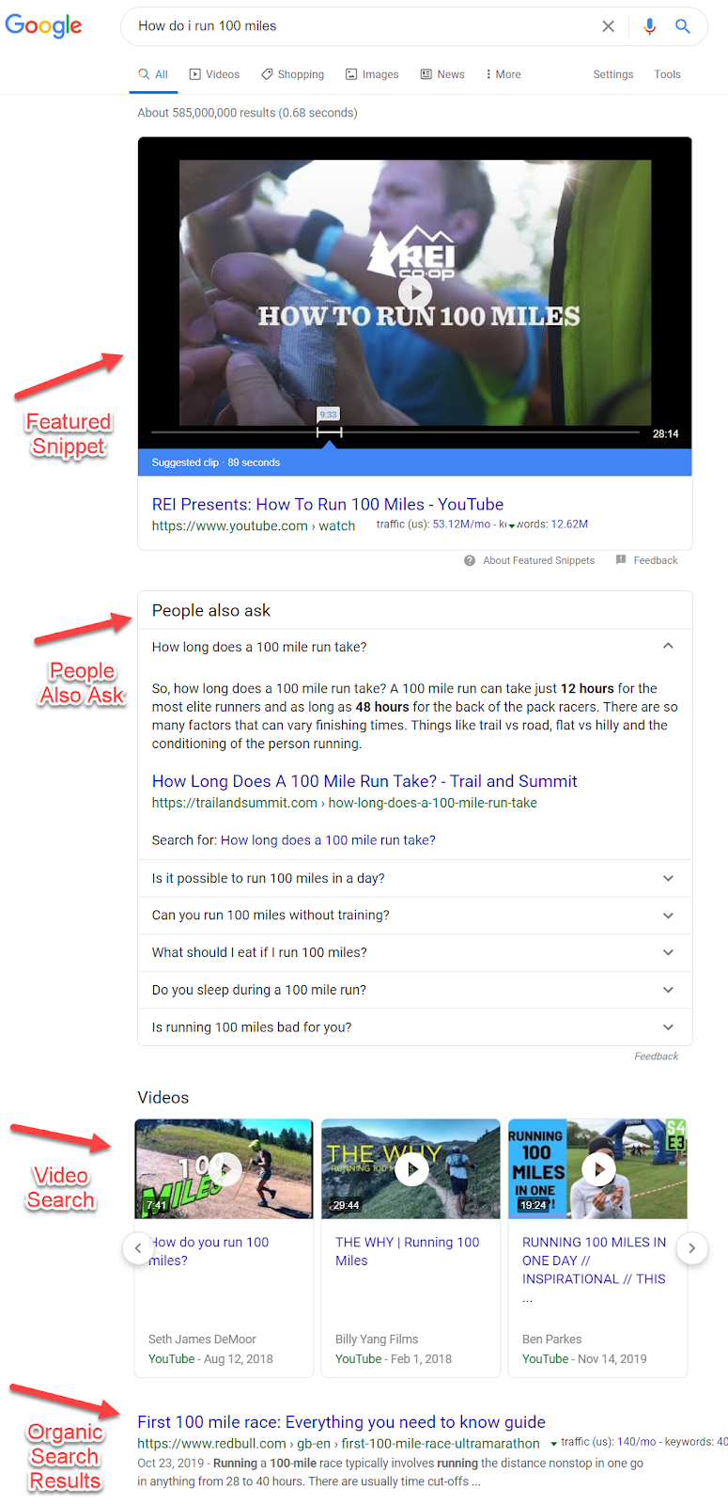This screenshot has height=1504, width=728.
Task: Switch to the Images tab
Action: (372, 74)
